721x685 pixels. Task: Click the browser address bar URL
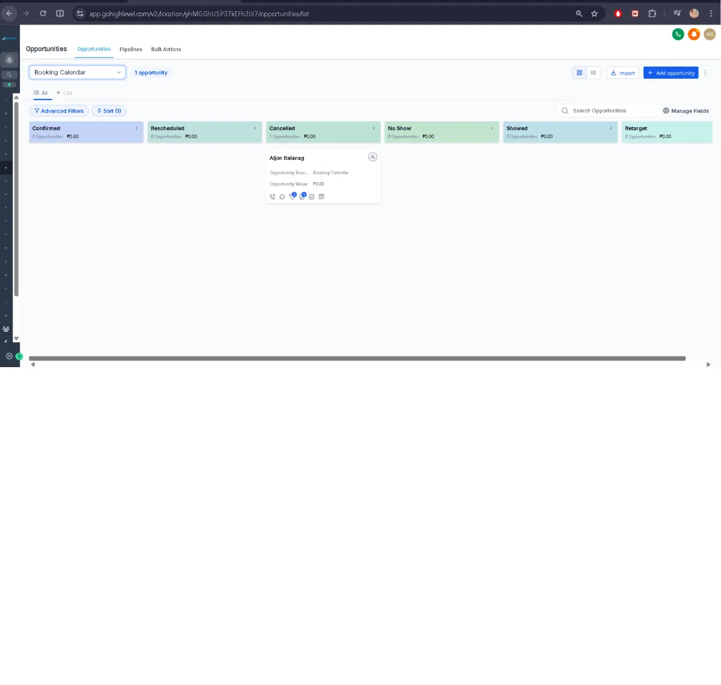click(199, 13)
